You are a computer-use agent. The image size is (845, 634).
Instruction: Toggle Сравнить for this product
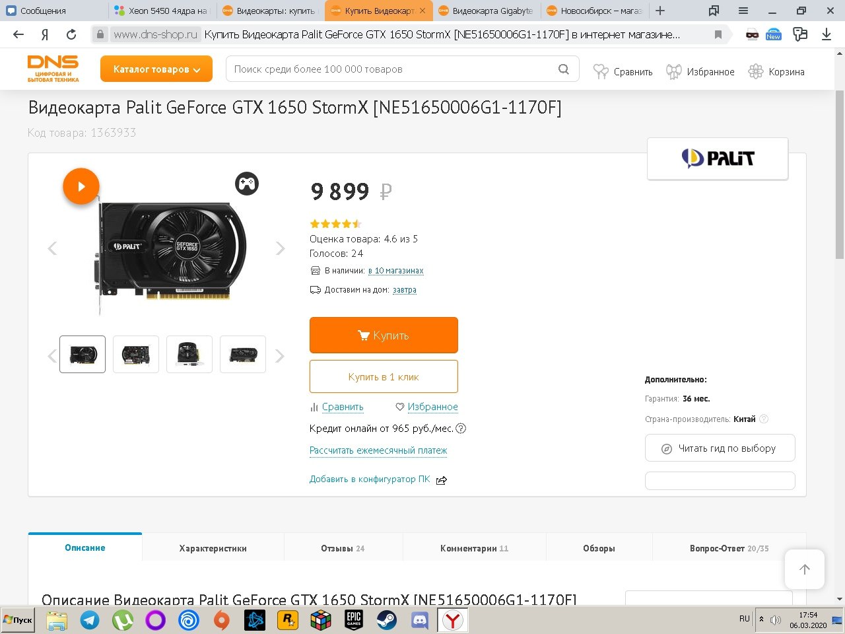click(x=337, y=407)
